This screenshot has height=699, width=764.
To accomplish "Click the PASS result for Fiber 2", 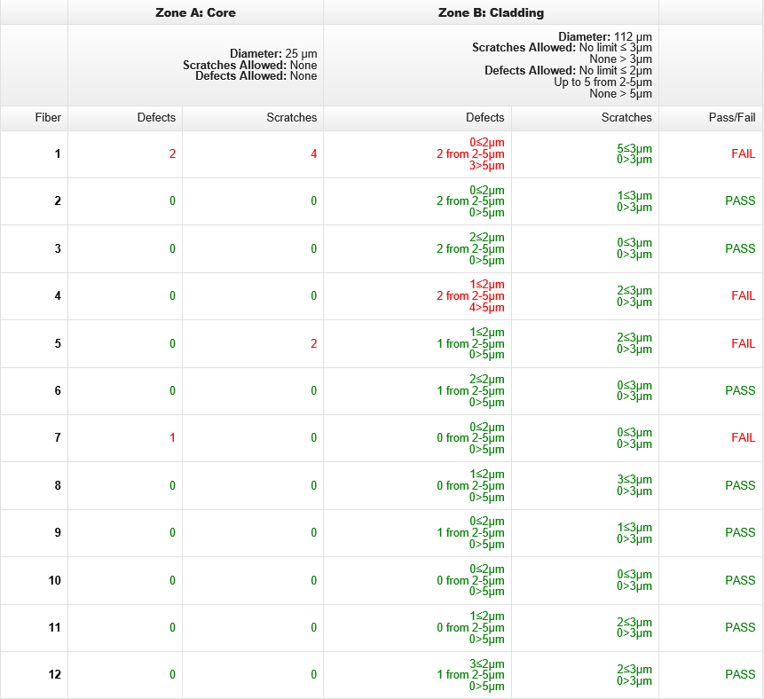I will tap(740, 200).
